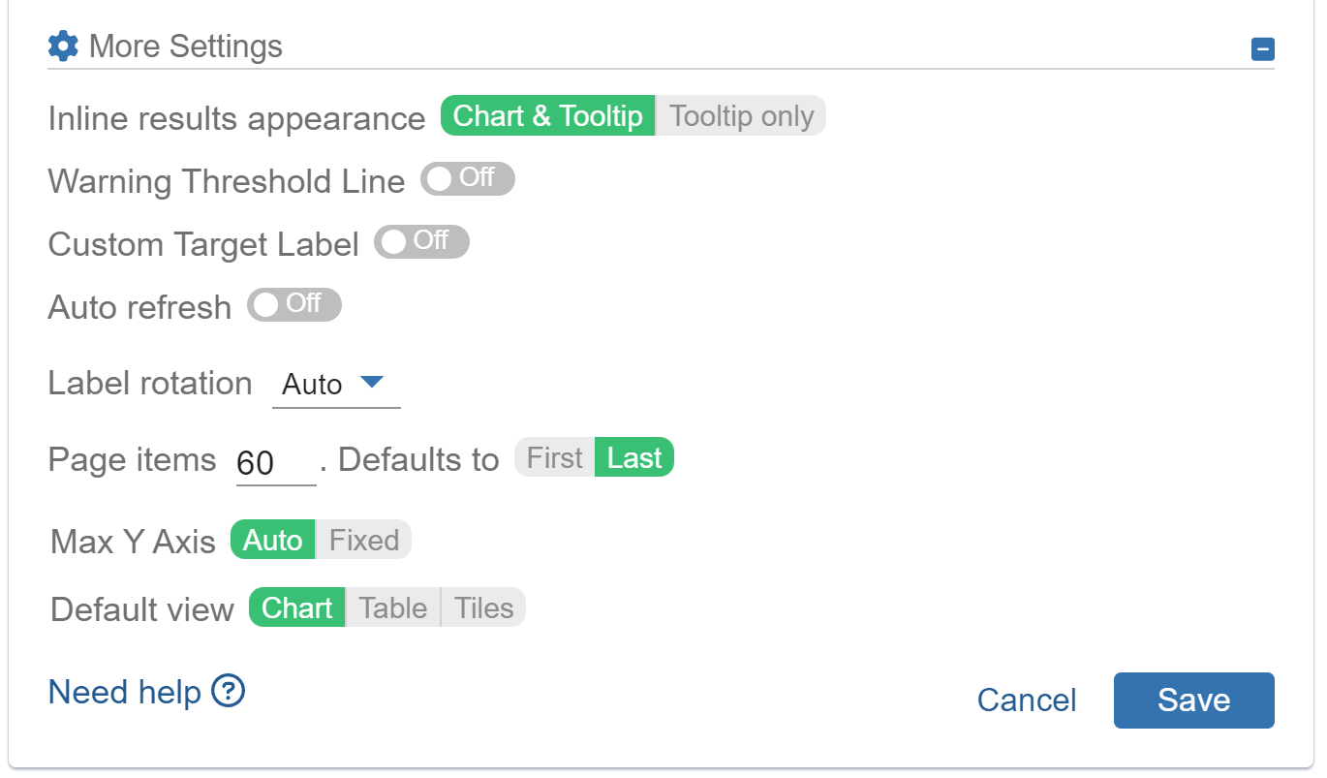
Task: Switch default view to Tiles
Action: 483,607
